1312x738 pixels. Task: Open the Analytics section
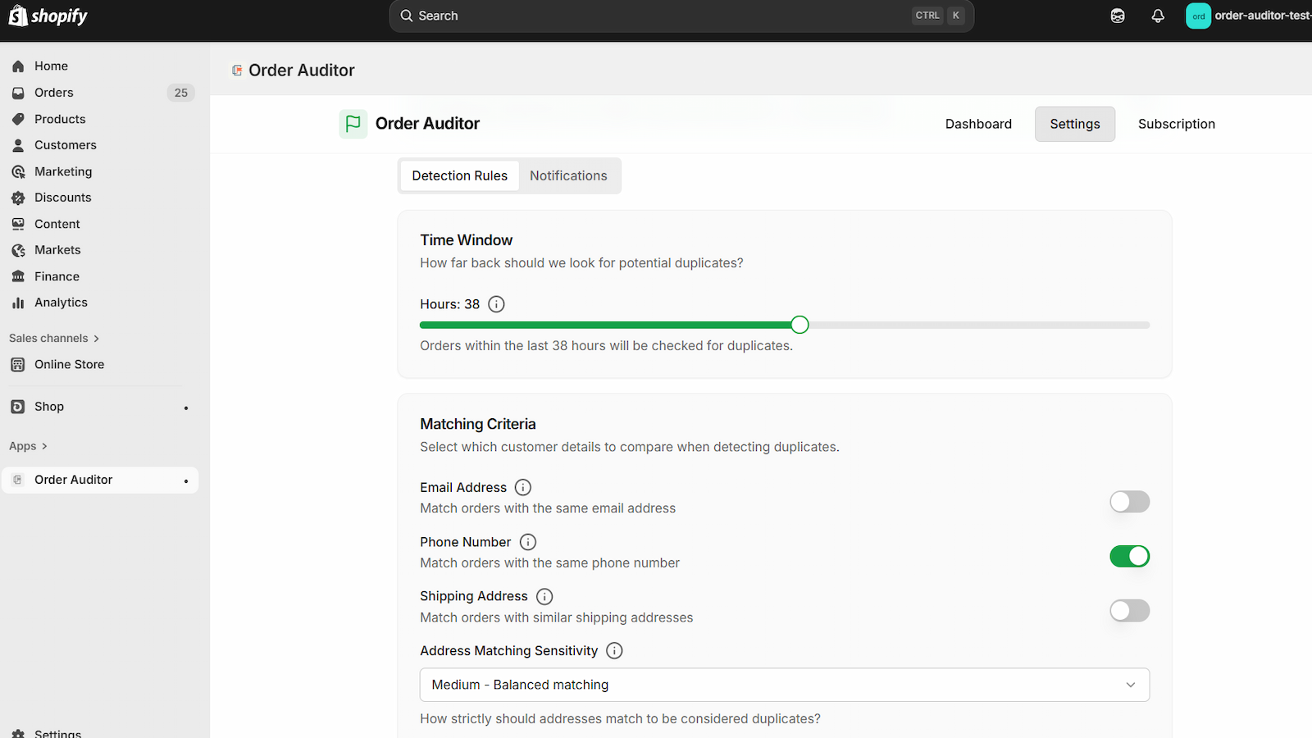tap(61, 302)
